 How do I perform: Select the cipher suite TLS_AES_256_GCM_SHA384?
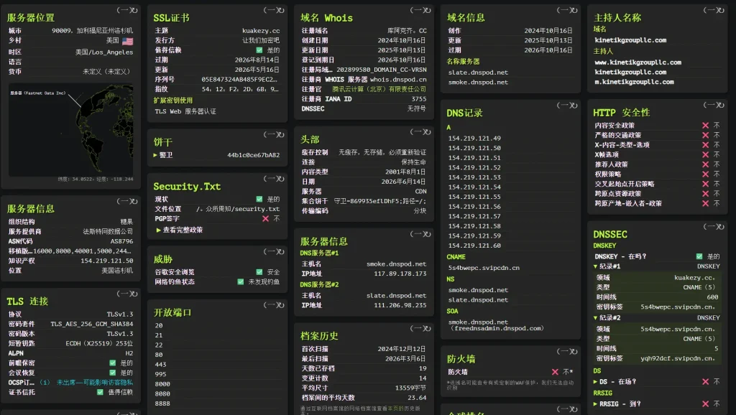(x=91, y=324)
